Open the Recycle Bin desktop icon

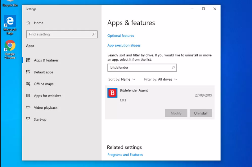coord(10,3)
